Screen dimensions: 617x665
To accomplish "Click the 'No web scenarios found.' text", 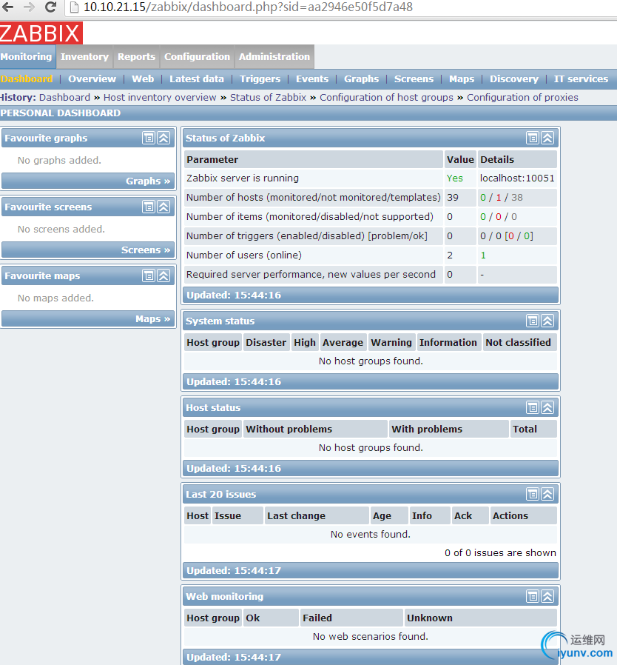I will click(x=371, y=637).
